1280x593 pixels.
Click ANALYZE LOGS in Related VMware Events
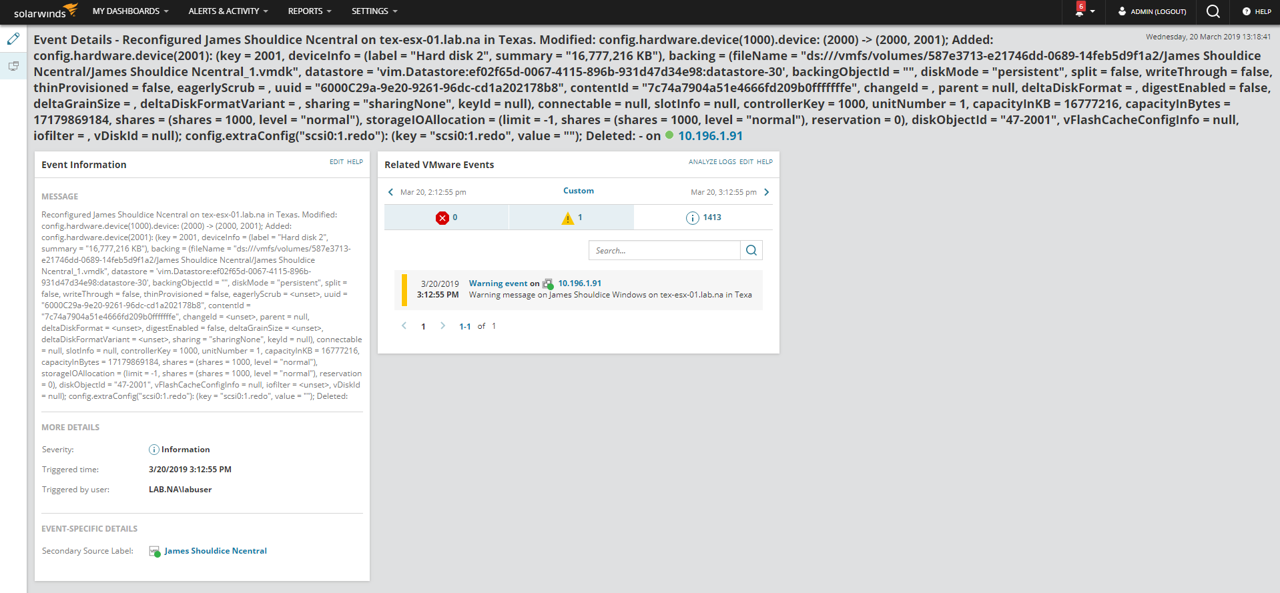click(x=712, y=162)
